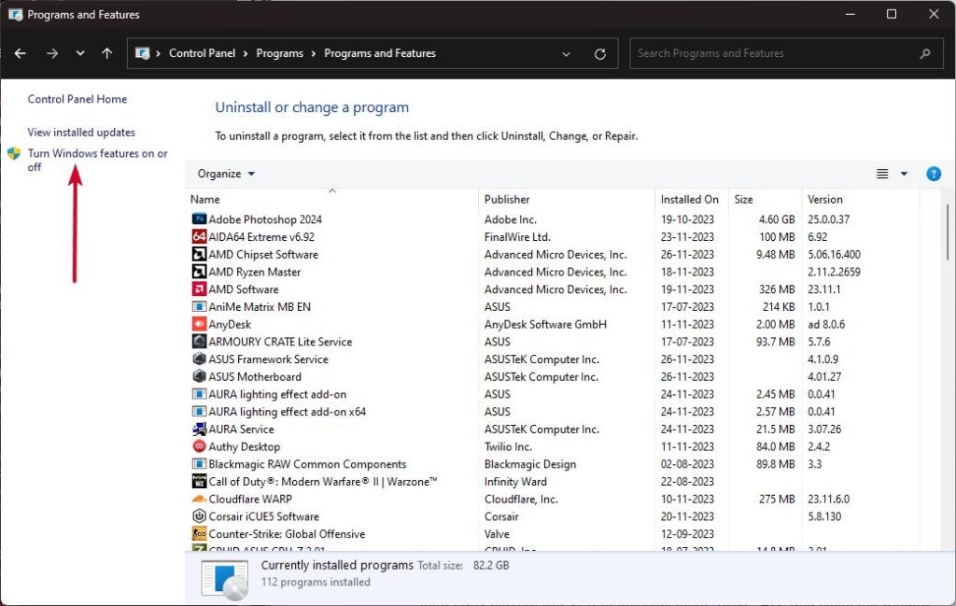Click the Blackmagic Design publisher cell

(530, 464)
